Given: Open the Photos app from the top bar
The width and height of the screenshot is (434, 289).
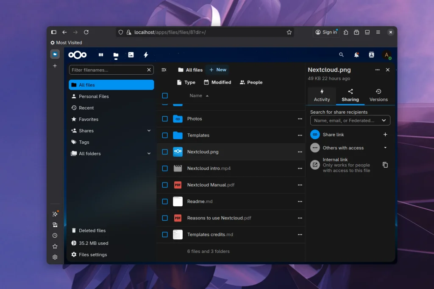Looking at the screenshot, I should 131,54.
